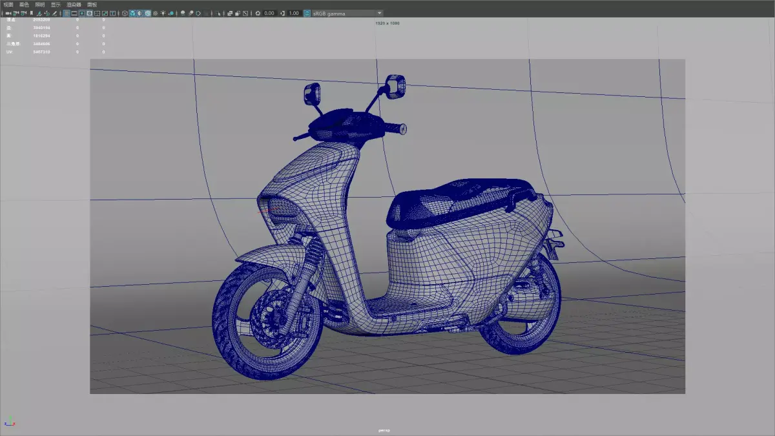Toggle the Safe Action display
This screenshot has height=436, width=775.
pyautogui.click(x=105, y=13)
